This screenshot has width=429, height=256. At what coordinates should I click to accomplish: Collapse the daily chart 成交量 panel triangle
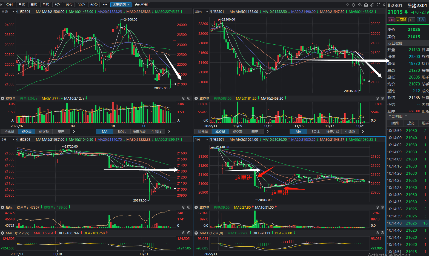[x=2, y=98]
